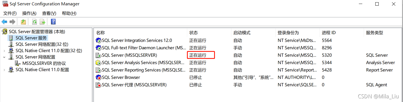The height and width of the screenshot is (102, 403).
Task: Click the SQL Native Client 11.0 配置(32 位) icon
Action: click(11, 51)
